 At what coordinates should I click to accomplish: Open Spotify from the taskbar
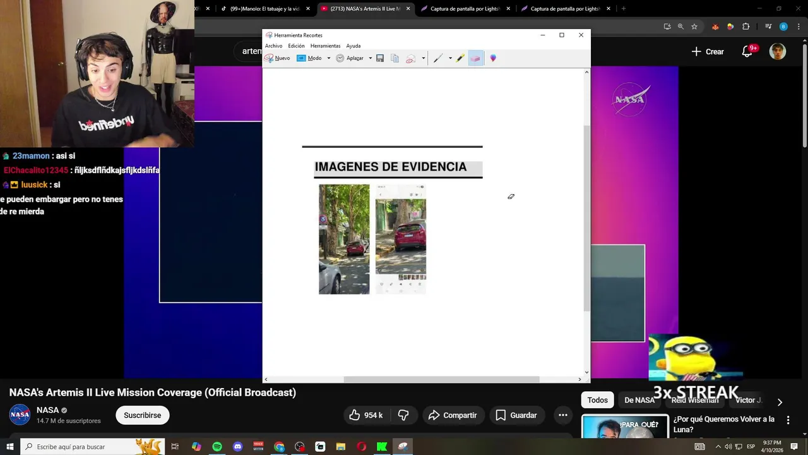click(217, 447)
